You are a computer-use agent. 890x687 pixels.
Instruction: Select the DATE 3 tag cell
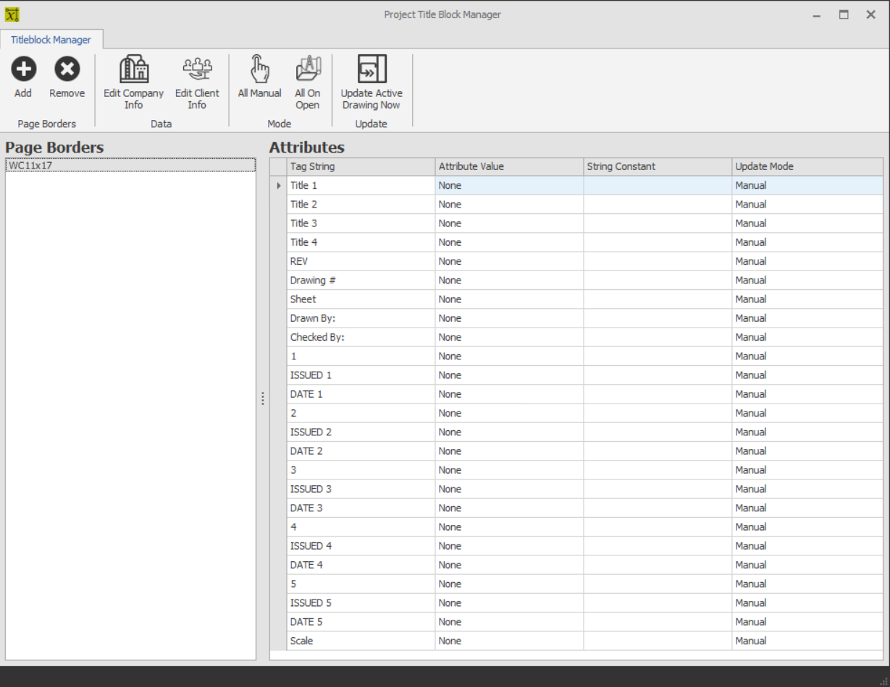pos(361,508)
